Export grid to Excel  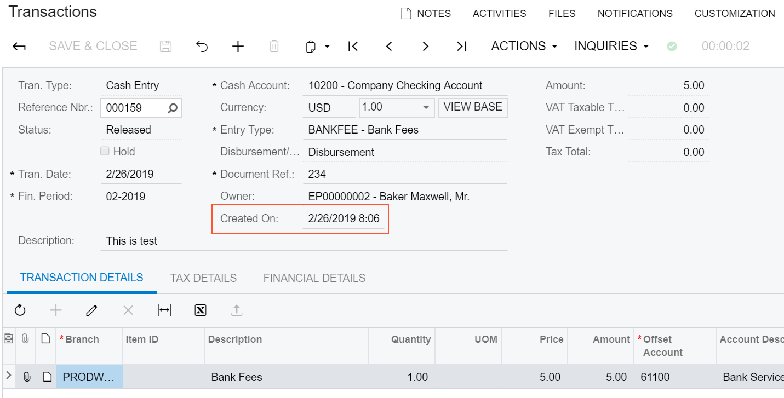pyautogui.click(x=201, y=310)
